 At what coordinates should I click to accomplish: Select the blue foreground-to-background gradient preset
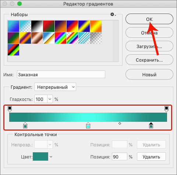(13, 26)
